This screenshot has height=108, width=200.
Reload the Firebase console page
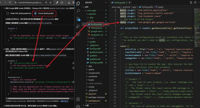coord(10,2)
